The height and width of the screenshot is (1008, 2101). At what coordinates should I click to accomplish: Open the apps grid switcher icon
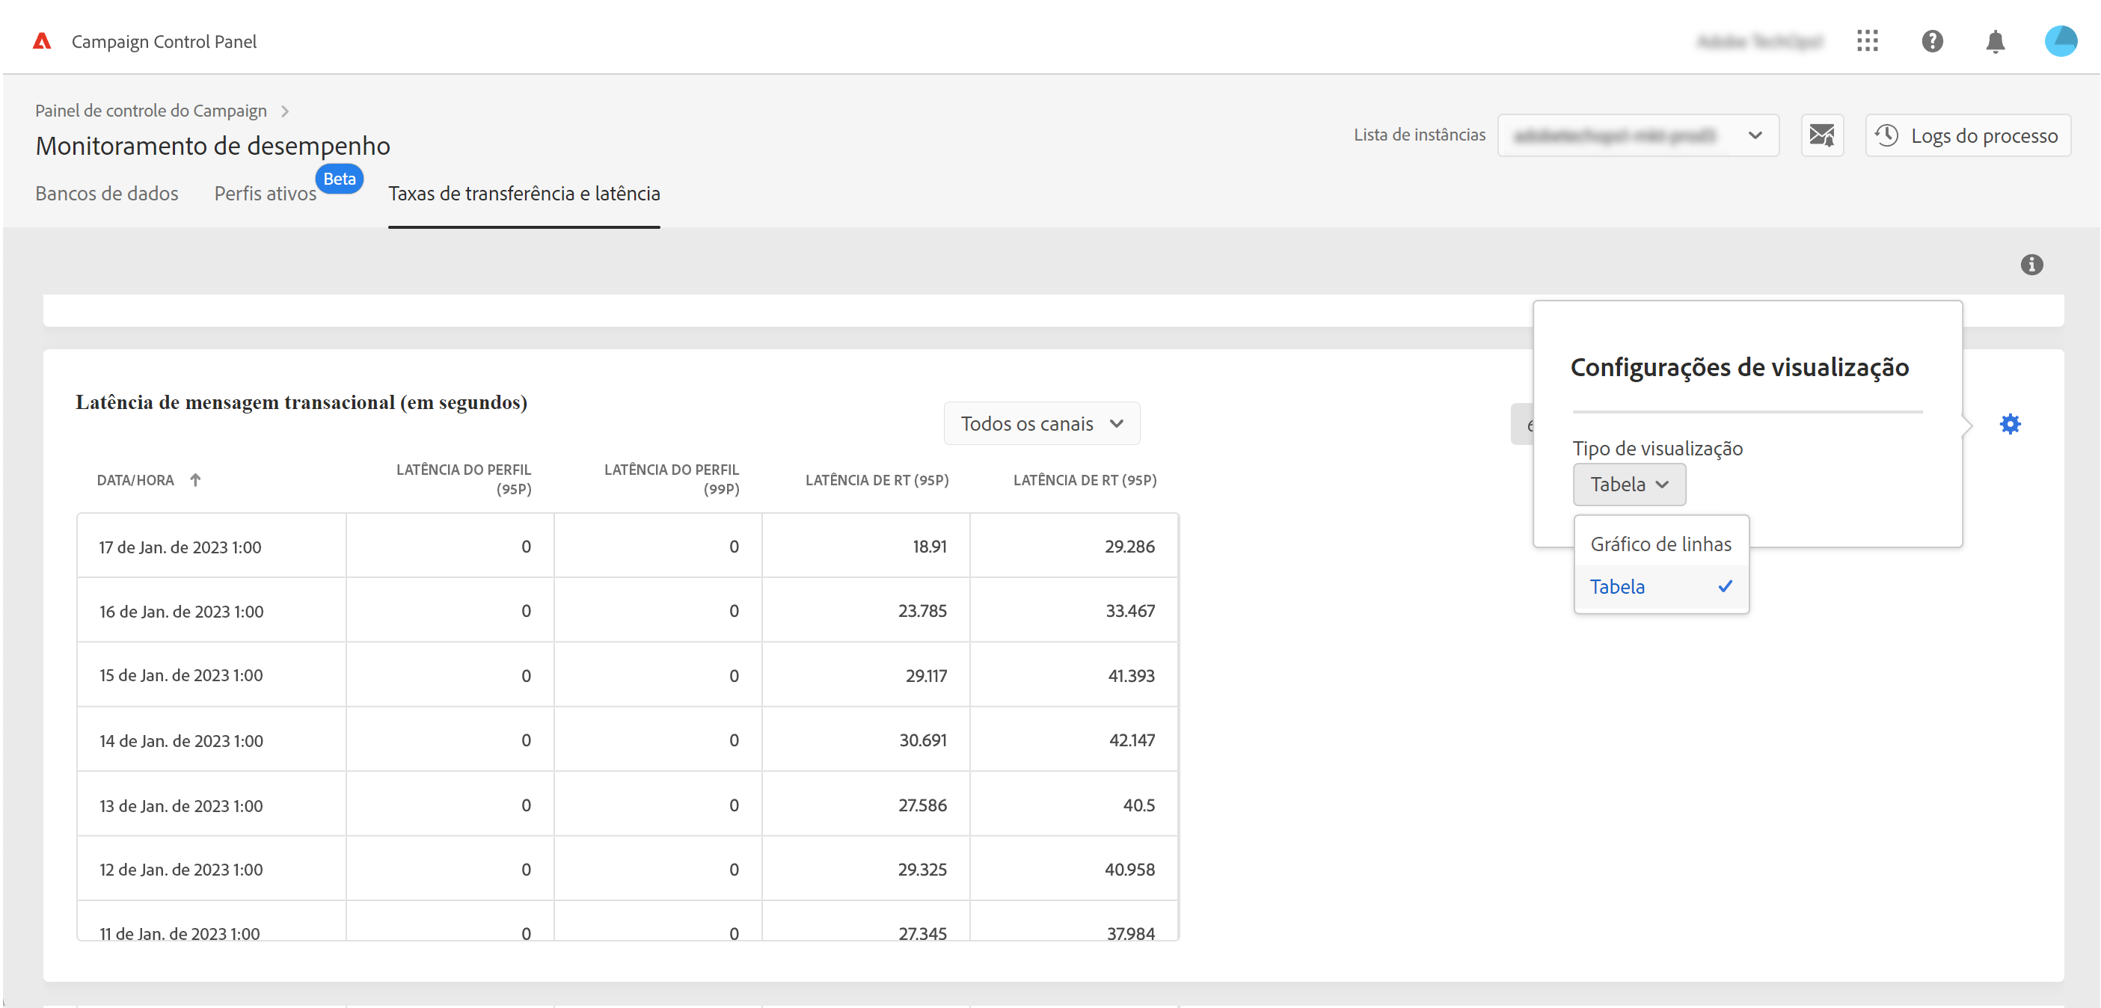1867,41
